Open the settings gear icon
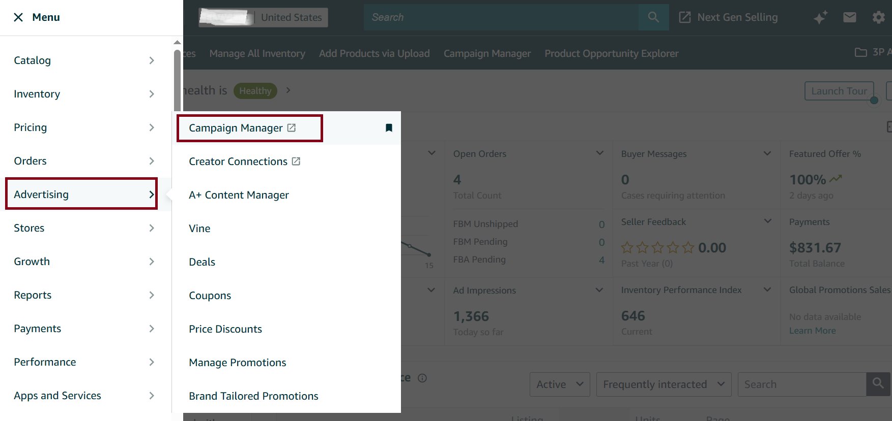Image resolution: width=892 pixels, height=421 pixels. (x=879, y=17)
